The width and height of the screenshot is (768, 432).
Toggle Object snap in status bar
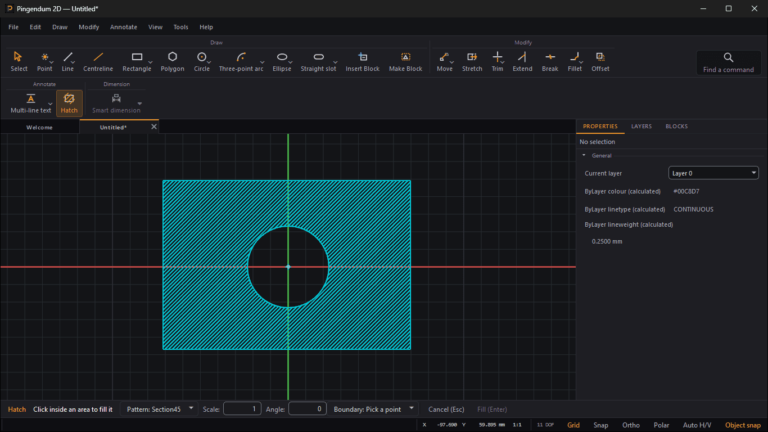[743, 425]
